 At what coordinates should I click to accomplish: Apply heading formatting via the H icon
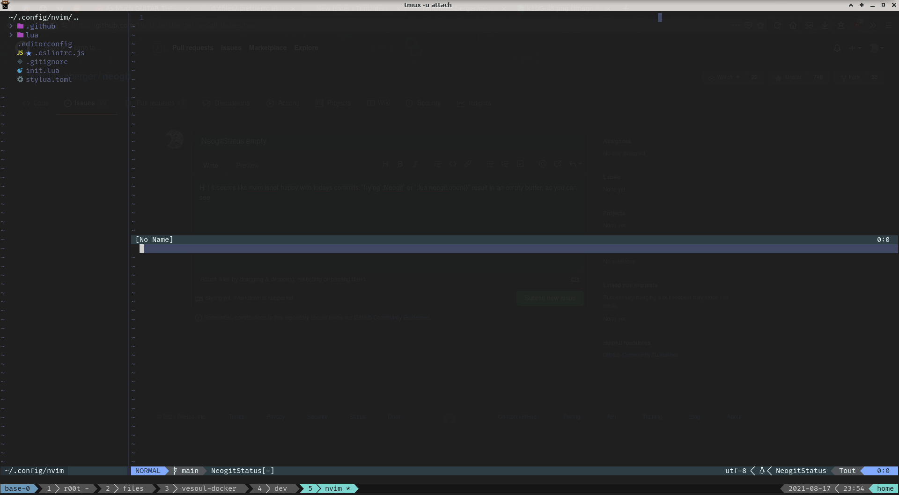click(x=385, y=164)
